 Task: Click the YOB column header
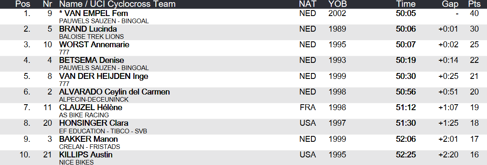pyautogui.click(x=337, y=4)
